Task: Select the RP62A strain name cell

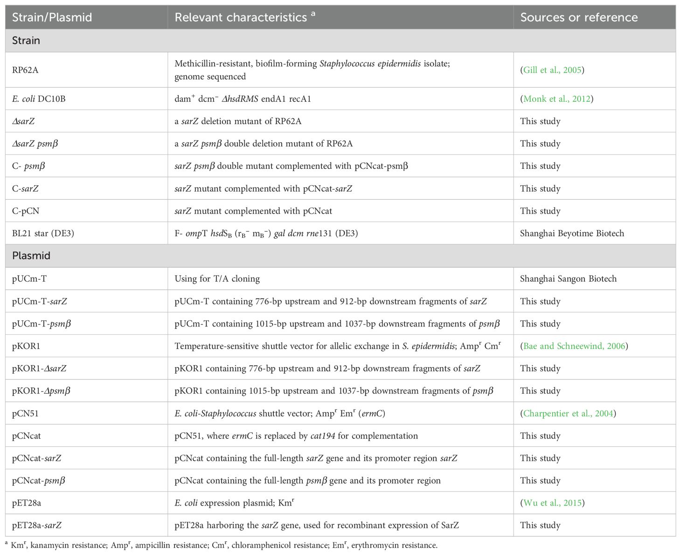Action: 86,70
